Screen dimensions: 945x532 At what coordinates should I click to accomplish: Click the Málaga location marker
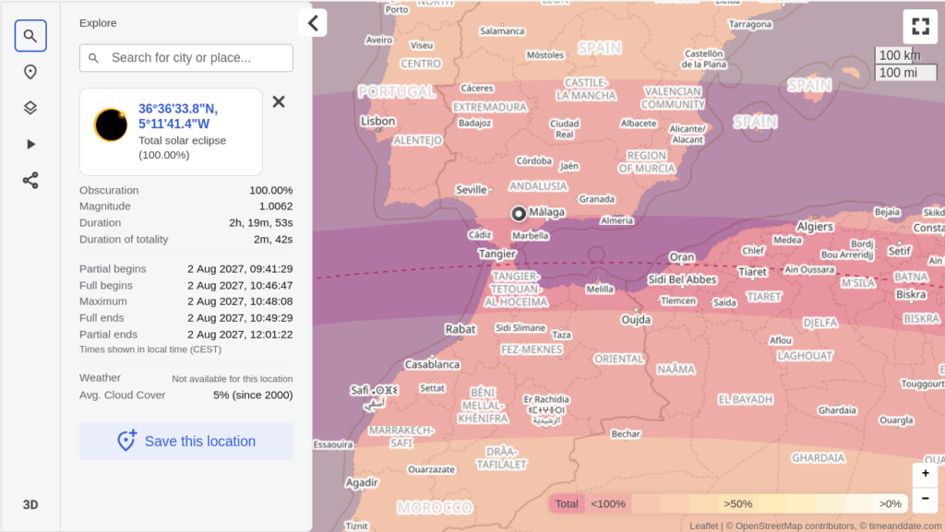(x=519, y=214)
